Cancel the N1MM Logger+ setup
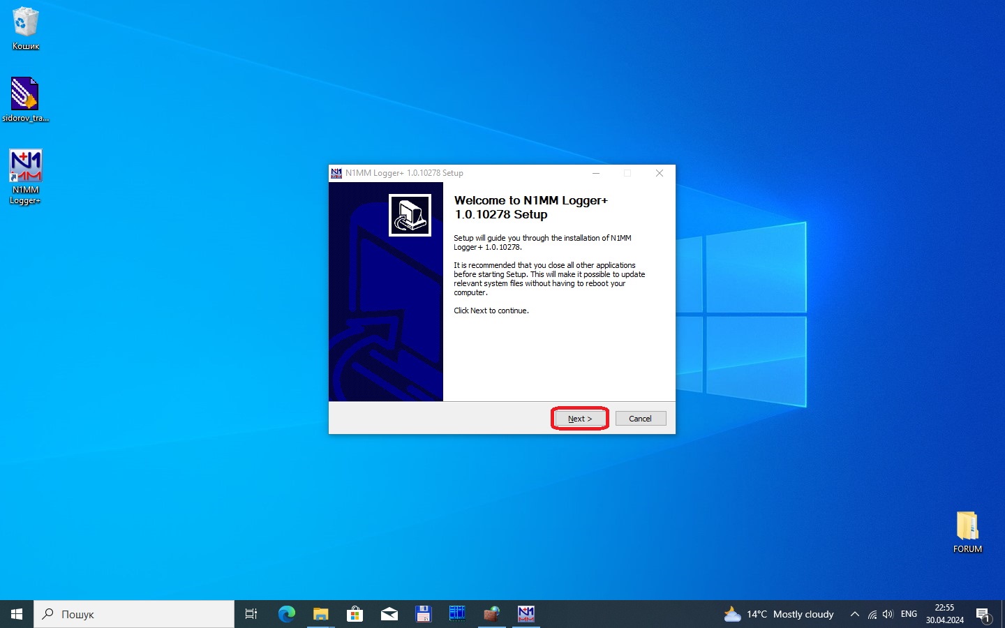 coord(641,419)
